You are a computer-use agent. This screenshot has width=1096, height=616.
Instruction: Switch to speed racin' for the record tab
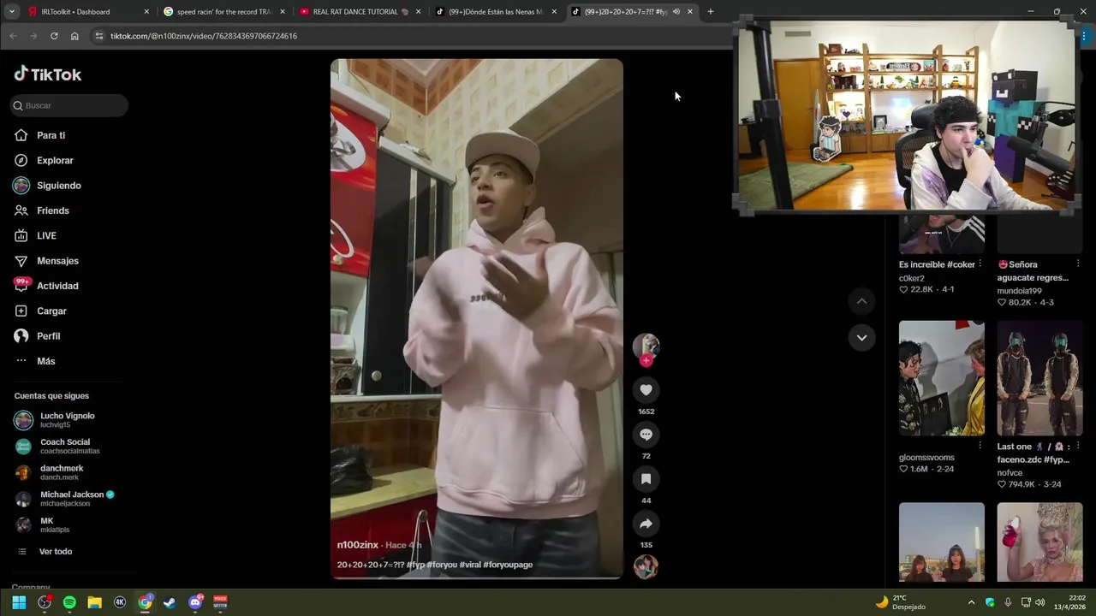pyautogui.click(x=224, y=12)
